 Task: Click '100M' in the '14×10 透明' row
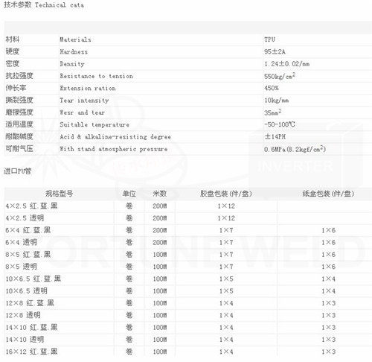pos(159,340)
